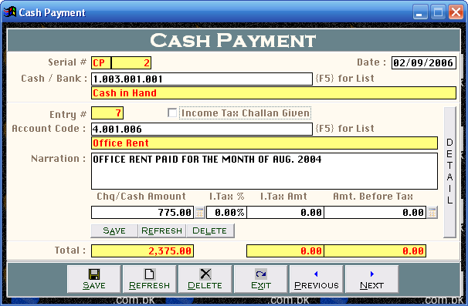Click the Delete X button in bottom toolbar
This screenshot has width=468, height=306.
point(205,279)
